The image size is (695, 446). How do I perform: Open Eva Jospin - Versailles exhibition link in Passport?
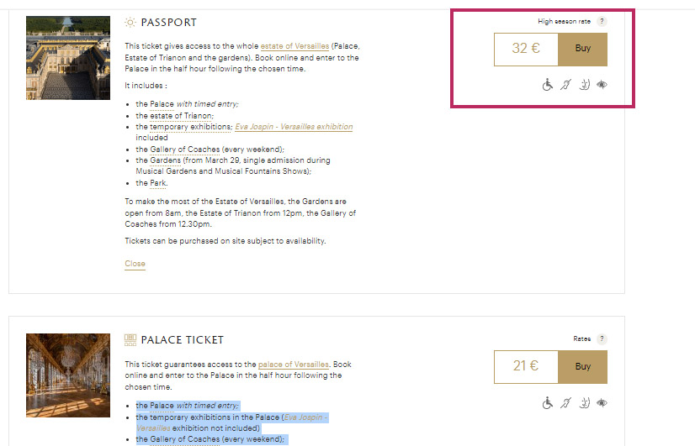point(293,127)
